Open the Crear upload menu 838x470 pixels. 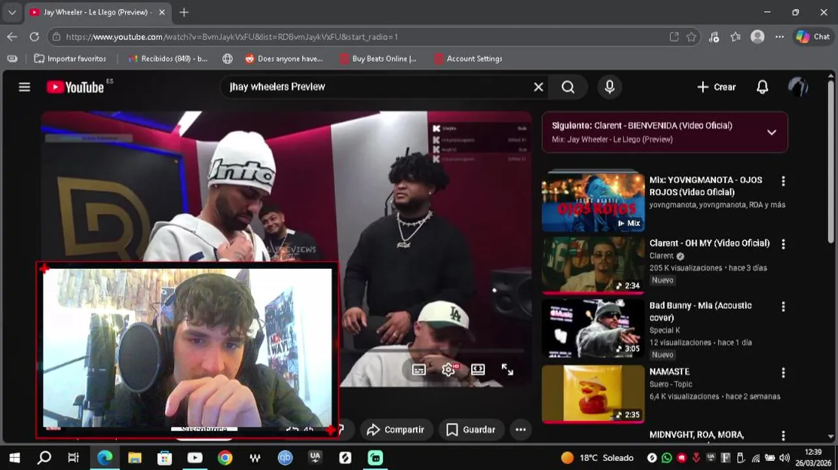[716, 87]
